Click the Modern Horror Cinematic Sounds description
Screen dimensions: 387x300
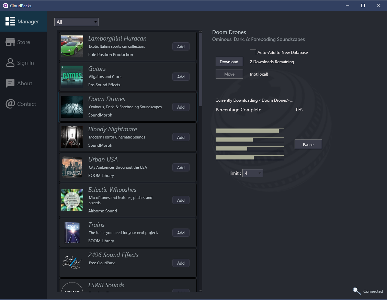click(117, 137)
